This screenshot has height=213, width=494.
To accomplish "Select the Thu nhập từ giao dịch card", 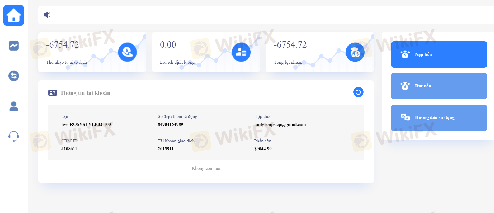I will (92, 52).
